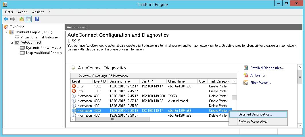Click the AutoConnect tree node icon
305x137 pixels.
tap(17, 42)
